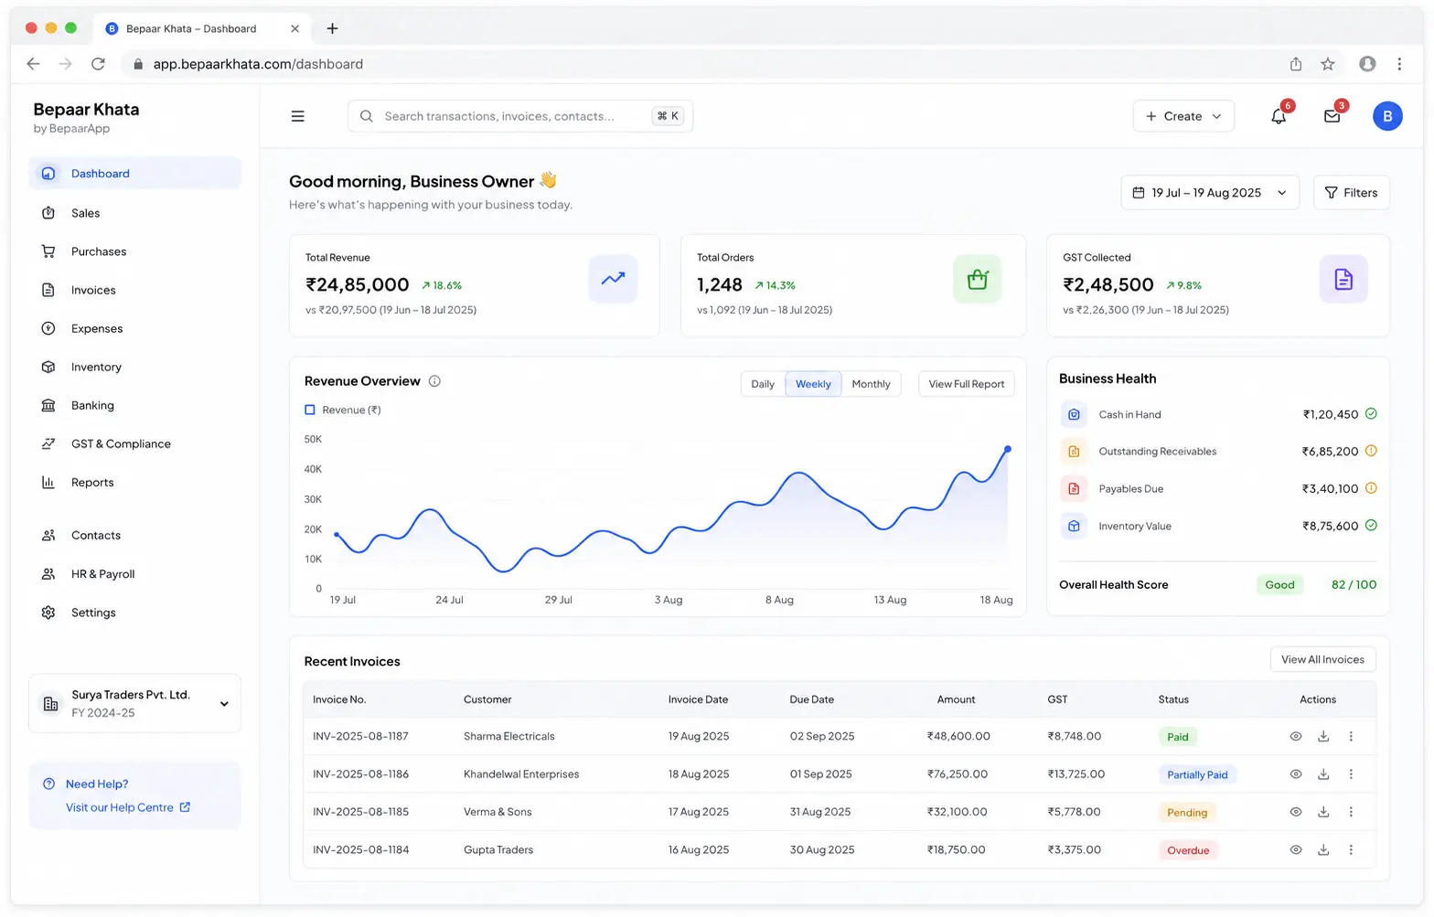The image size is (1434, 917).
Task: Go to Purchases in sidebar
Action: [134, 251]
